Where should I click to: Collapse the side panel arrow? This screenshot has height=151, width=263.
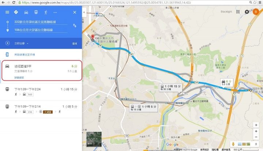click(84, 12)
